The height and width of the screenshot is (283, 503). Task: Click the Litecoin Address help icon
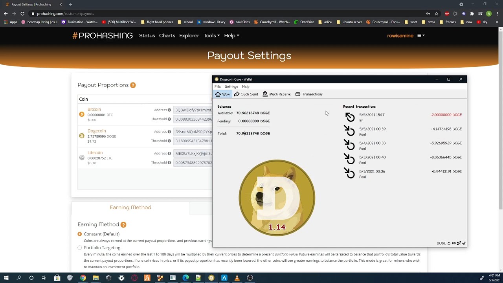pos(169,153)
